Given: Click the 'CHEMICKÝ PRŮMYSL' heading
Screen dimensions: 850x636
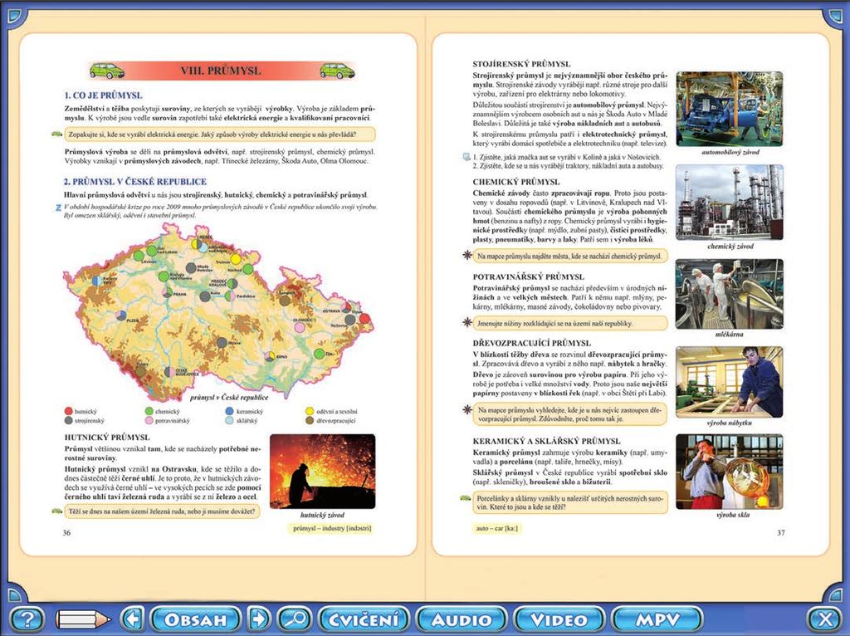Looking at the screenshot, I should tap(516, 182).
